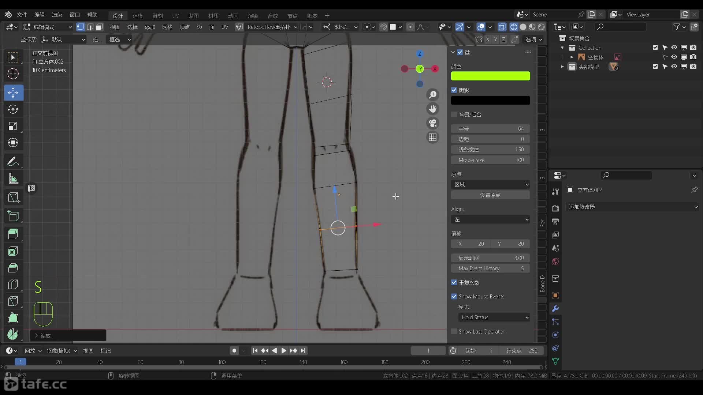Open the World properties tab
The image size is (703, 395).
(555, 262)
